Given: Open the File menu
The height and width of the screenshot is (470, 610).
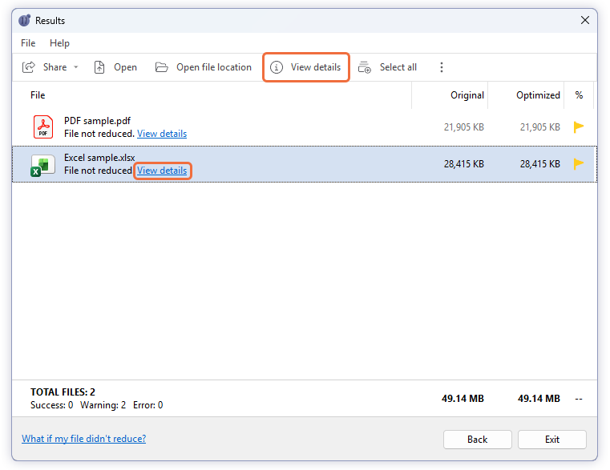Looking at the screenshot, I should pyautogui.click(x=28, y=43).
